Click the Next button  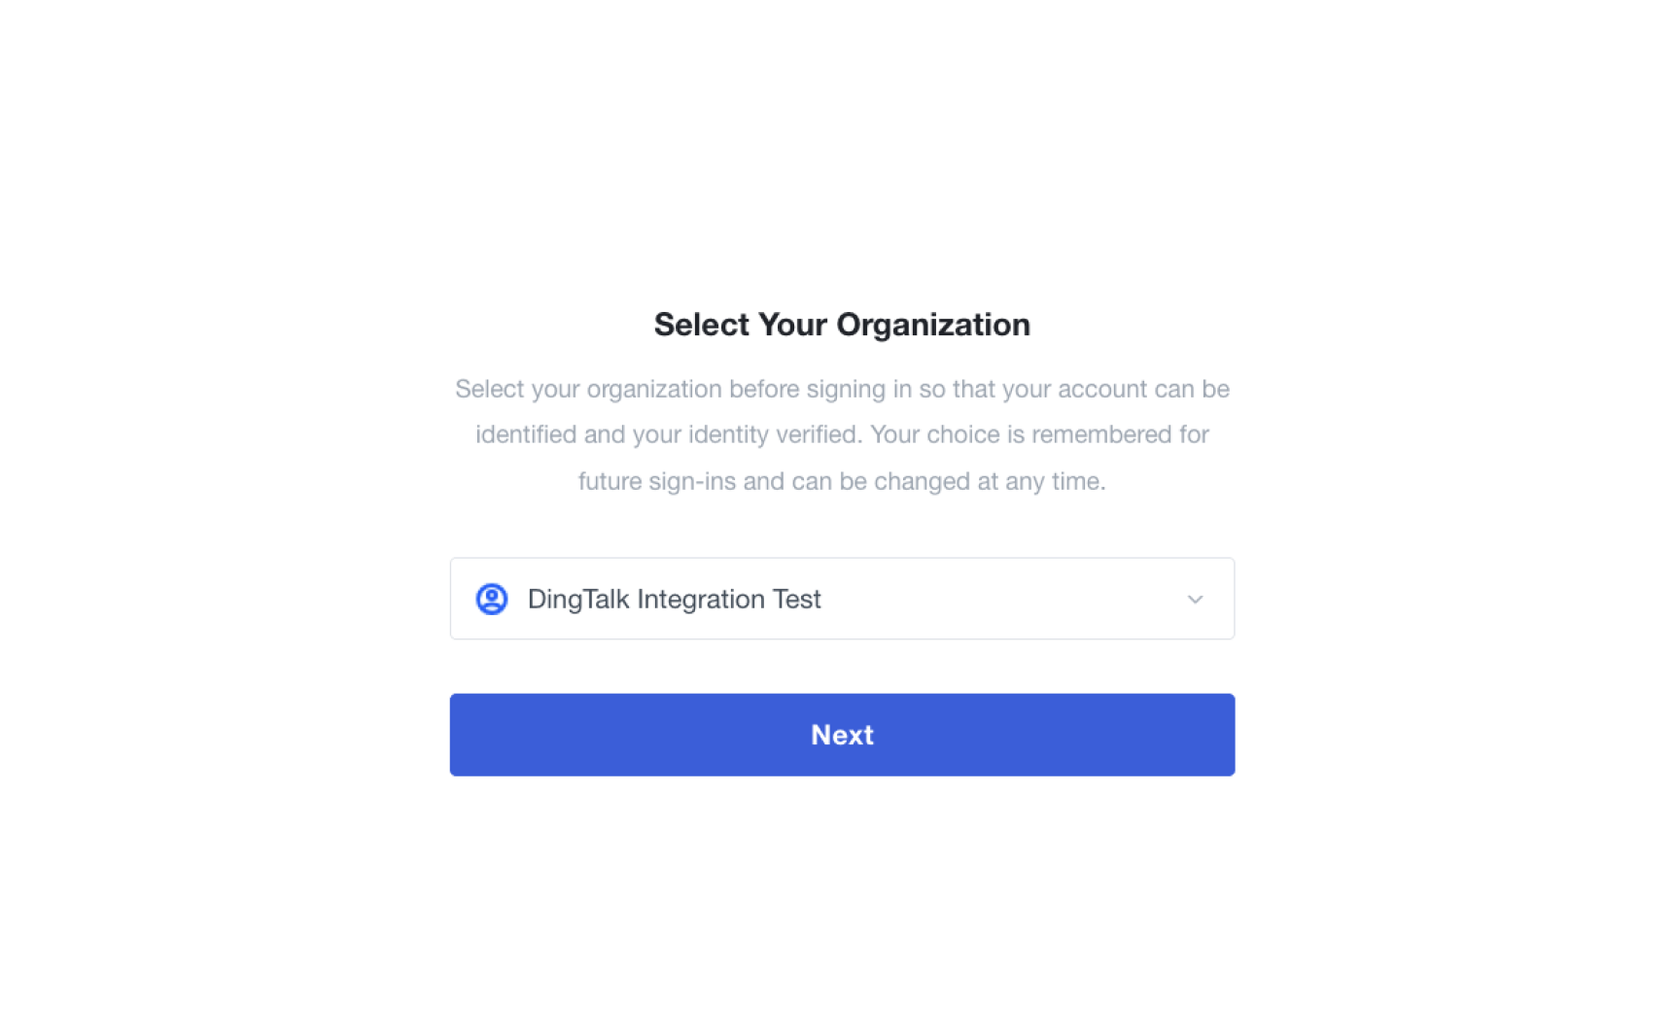[842, 735]
